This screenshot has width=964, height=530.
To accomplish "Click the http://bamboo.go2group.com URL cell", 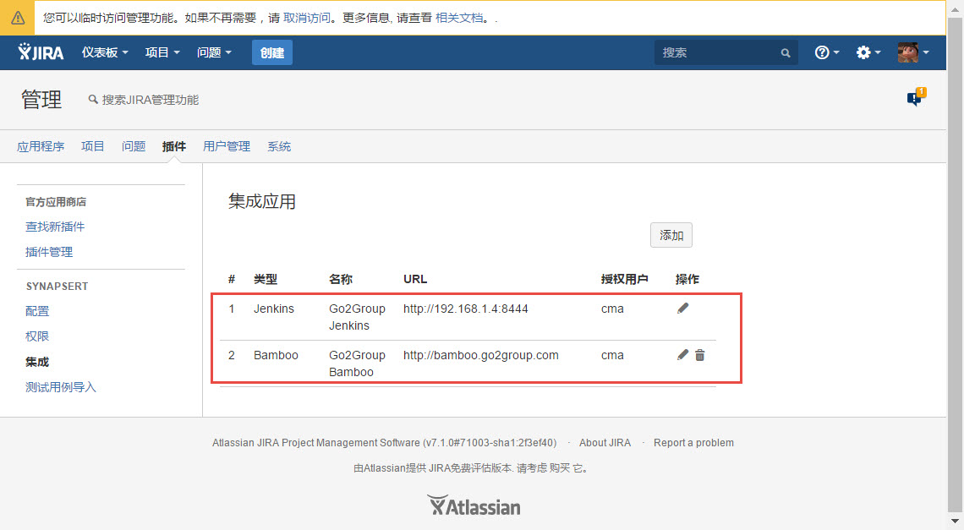I will [x=481, y=355].
